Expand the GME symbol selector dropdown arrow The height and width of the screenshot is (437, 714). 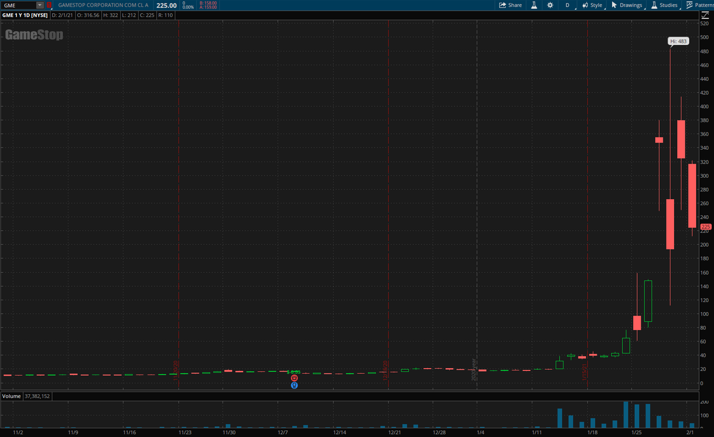tap(40, 5)
